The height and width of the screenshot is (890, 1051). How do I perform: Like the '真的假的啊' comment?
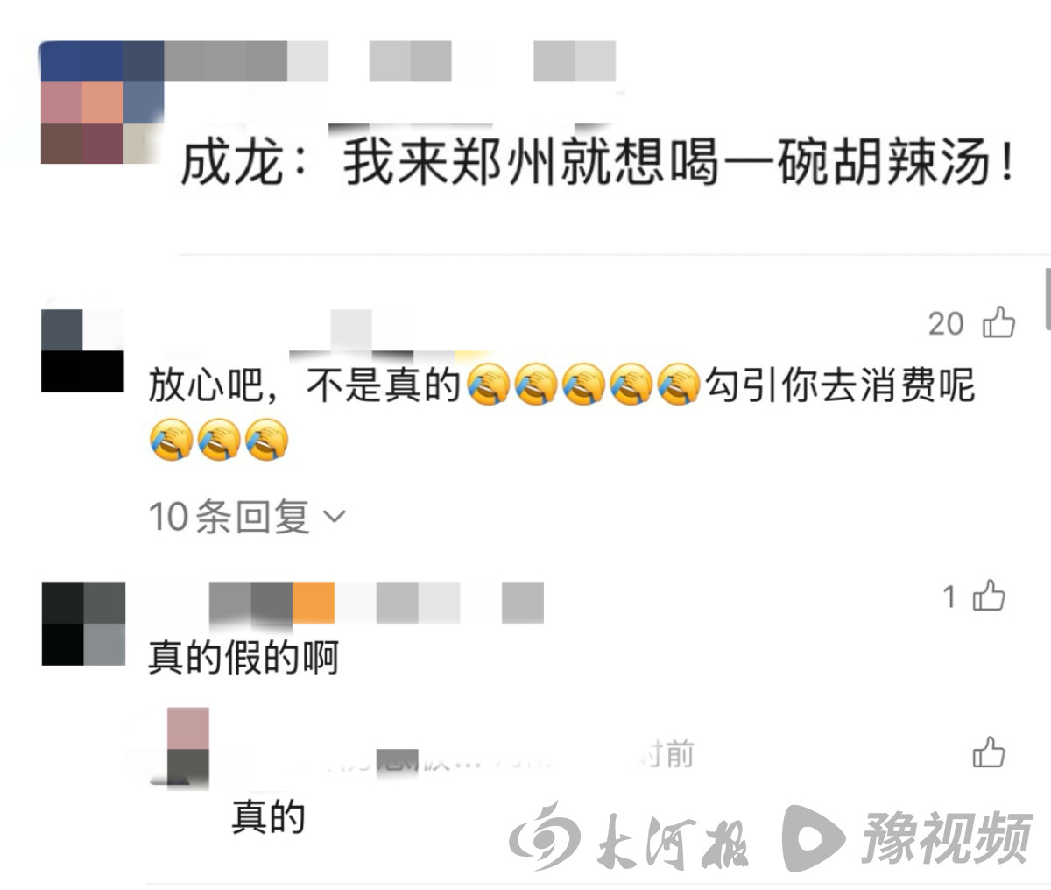990,596
